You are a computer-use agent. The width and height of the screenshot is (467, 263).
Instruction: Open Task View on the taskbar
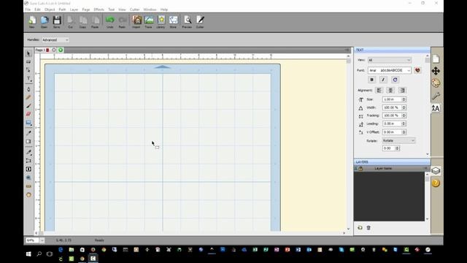coord(50,254)
